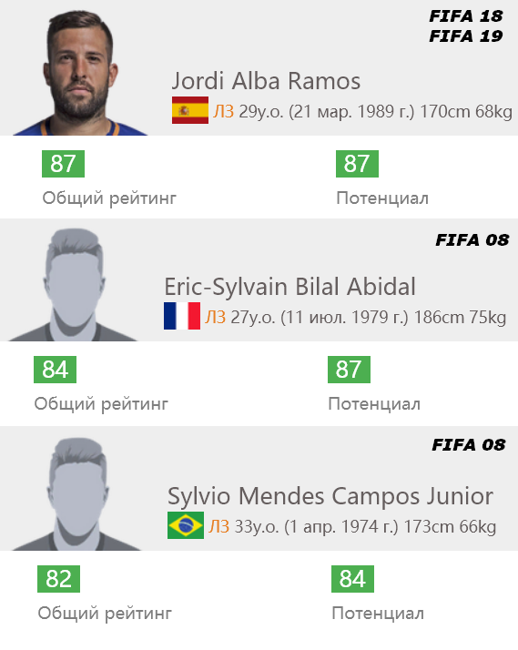Open Abidal's placeholder silhouette avatar

pos(73,285)
